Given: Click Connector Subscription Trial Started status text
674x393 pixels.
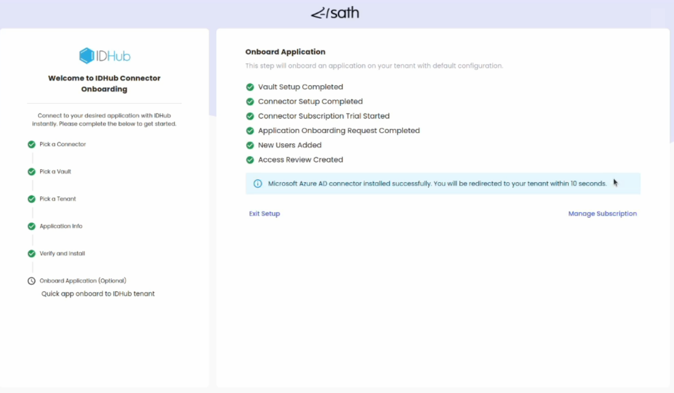Looking at the screenshot, I should pyautogui.click(x=323, y=116).
